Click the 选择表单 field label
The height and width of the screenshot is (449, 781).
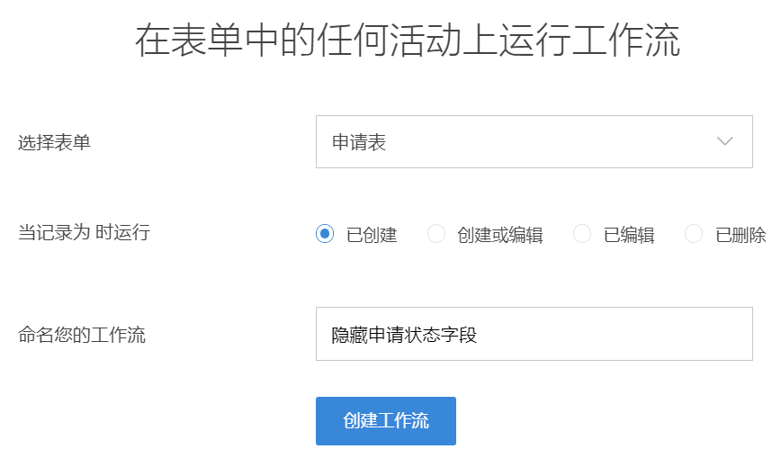(55, 142)
